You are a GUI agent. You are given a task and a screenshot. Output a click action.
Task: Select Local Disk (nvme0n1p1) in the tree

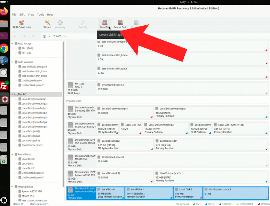[34, 99]
